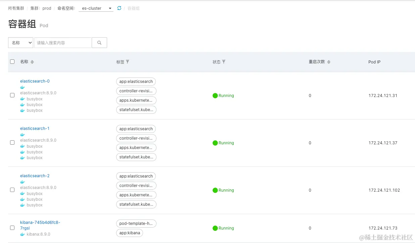The height and width of the screenshot is (243, 415).
Task: Navigate to prod cluster breadcrumb
Action: pos(43,8)
